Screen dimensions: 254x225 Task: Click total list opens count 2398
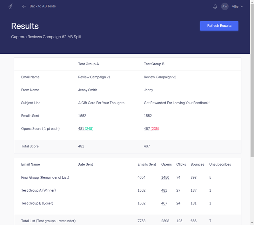[165, 221]
